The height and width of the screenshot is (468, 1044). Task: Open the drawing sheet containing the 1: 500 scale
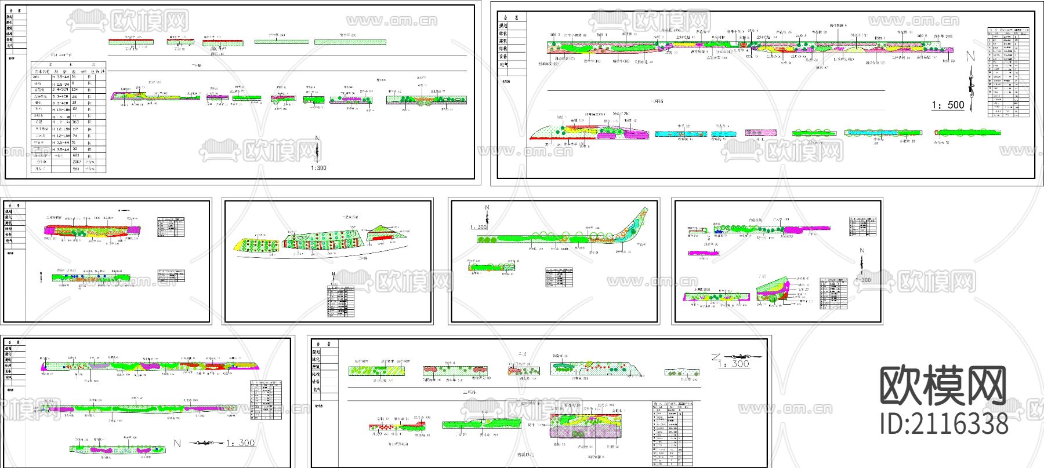(x=767, y=93)
